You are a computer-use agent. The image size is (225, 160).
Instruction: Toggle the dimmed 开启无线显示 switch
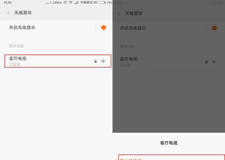212,28
